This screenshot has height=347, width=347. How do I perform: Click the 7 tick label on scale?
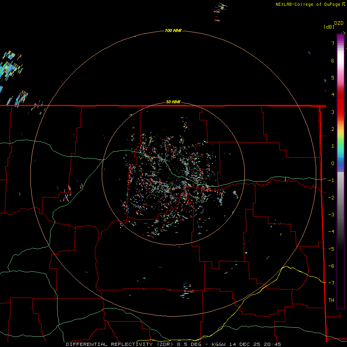point(333,43)
